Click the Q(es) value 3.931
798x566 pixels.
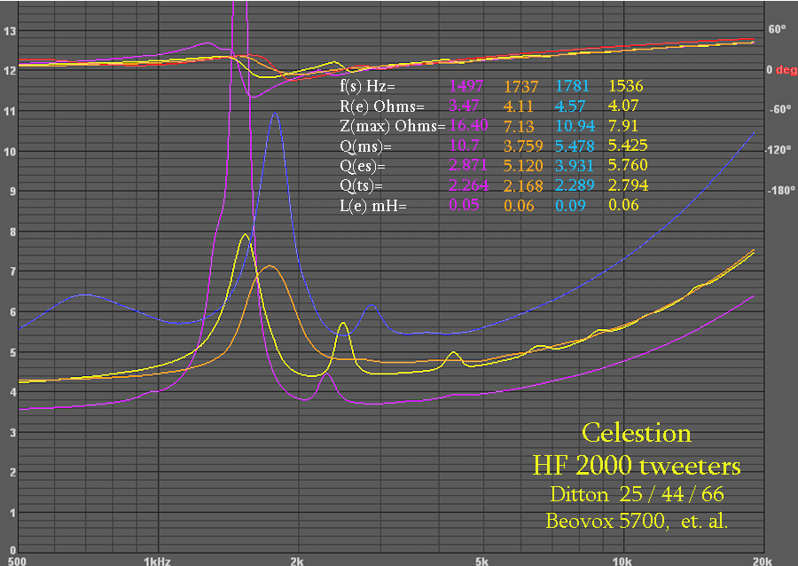click(574, 166)
